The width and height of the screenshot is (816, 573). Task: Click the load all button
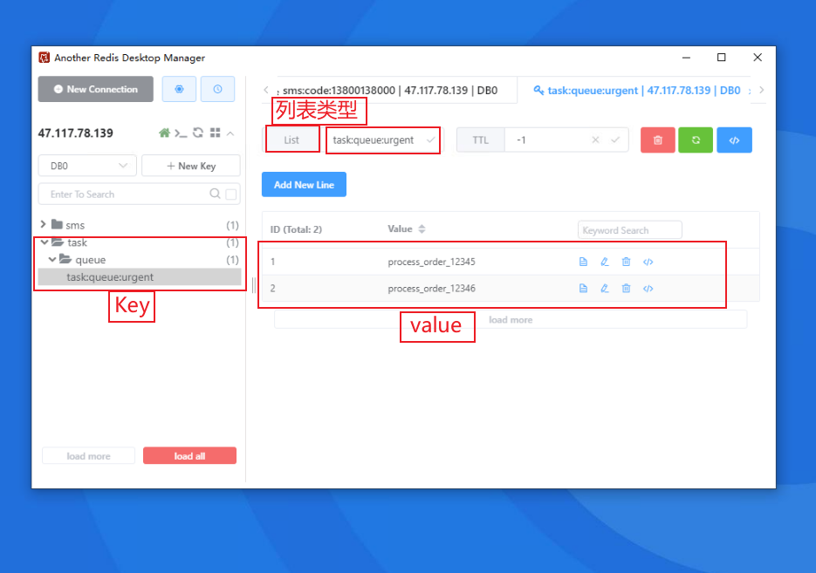190,456
